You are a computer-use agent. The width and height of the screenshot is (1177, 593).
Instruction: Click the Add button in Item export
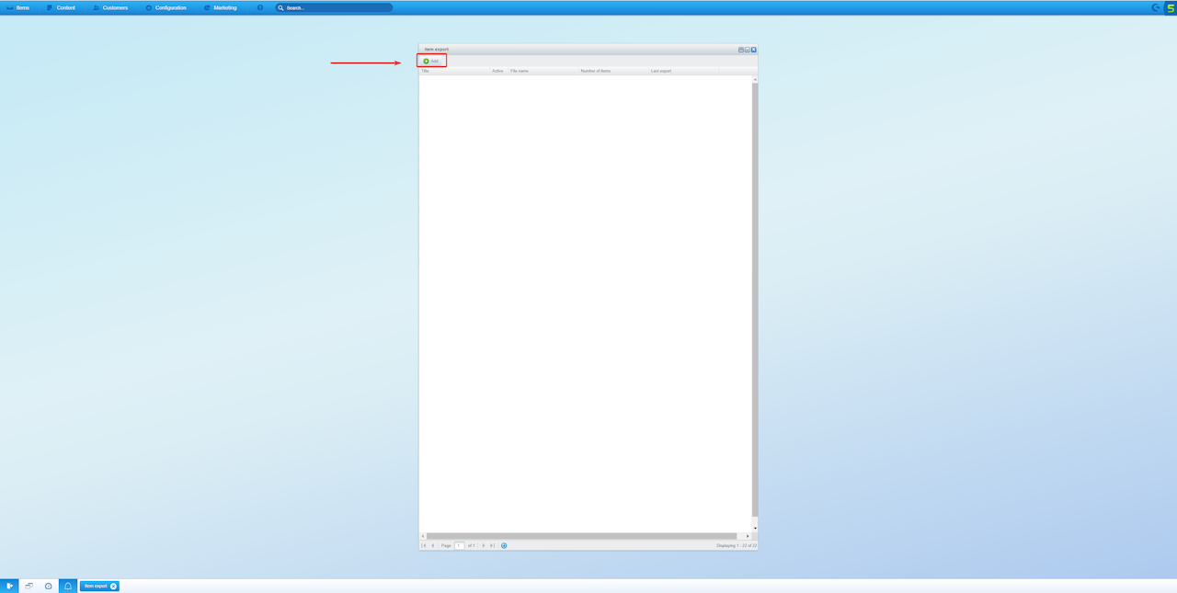click(x=431, y=61)
